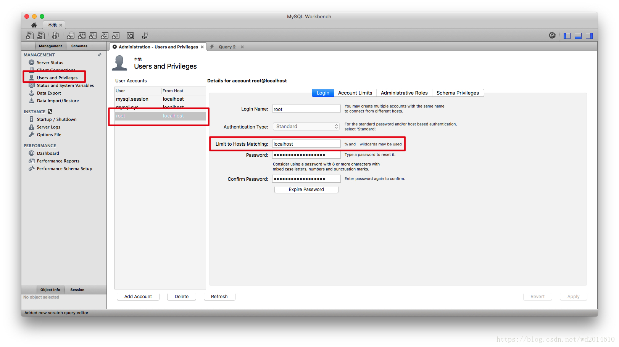The image size is (619, 347).
Task: Create a new schema icon
Action: point(71,35)
